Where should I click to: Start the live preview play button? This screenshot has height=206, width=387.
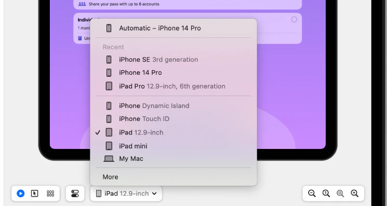tap(20, 194)
